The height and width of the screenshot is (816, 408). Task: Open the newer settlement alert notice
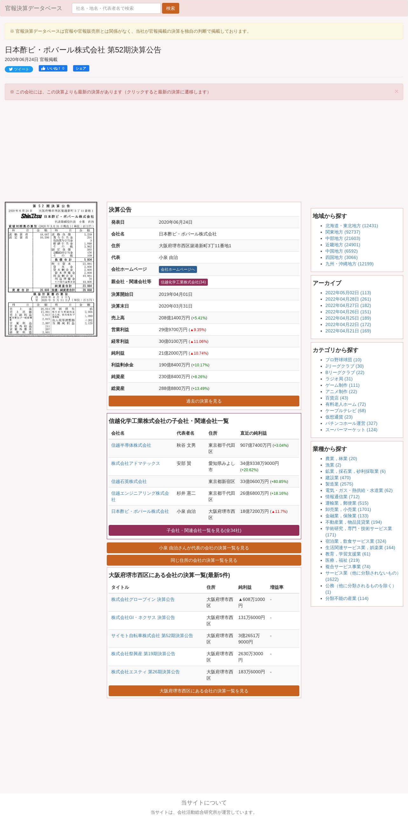coord(110,92)
